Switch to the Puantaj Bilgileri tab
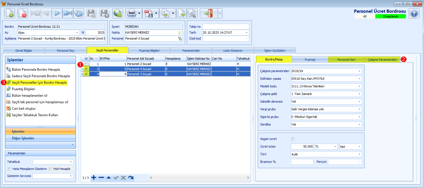 (149, 51)
